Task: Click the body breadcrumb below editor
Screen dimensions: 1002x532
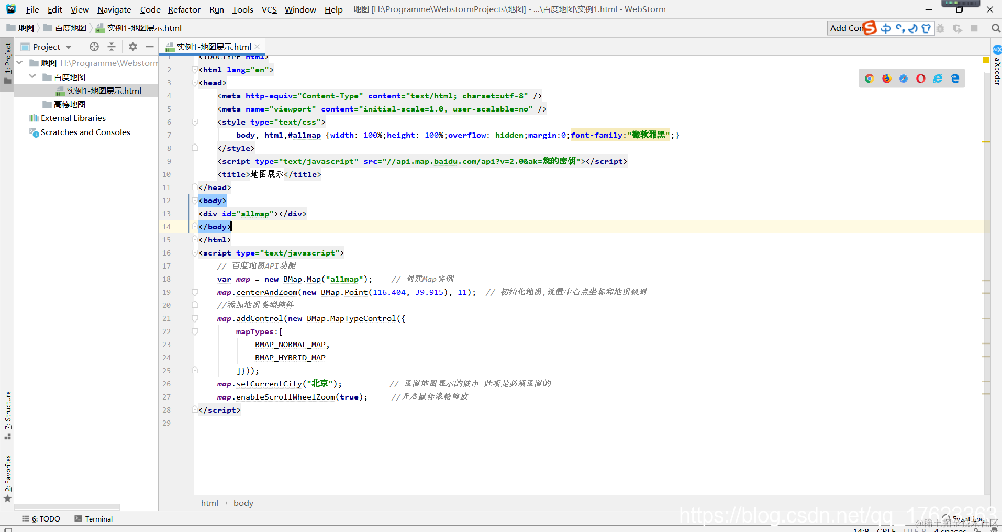Action: tap(243, 503)
